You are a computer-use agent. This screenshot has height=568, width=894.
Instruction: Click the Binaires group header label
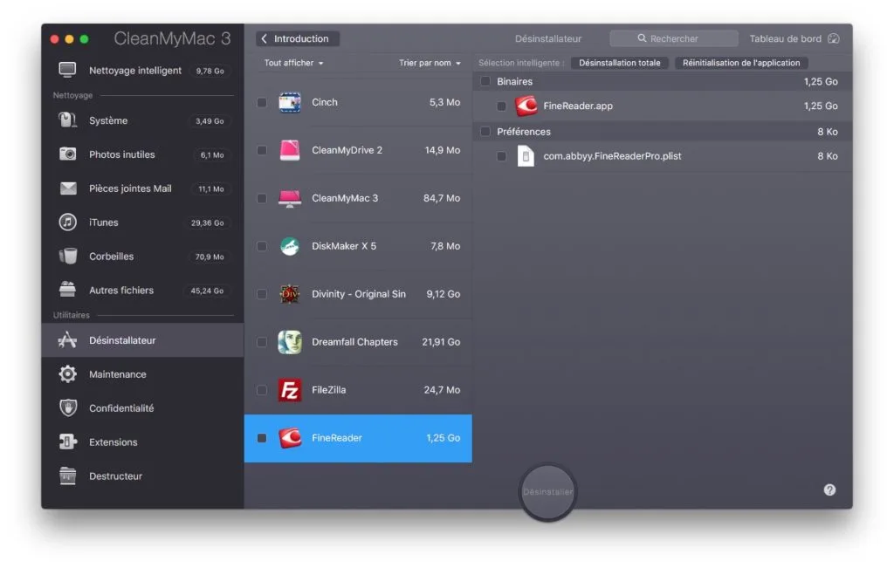tap(515, 81)
